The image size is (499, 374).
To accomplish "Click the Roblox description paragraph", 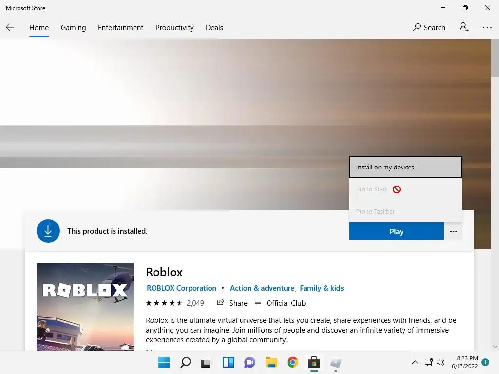I will 301,330.
